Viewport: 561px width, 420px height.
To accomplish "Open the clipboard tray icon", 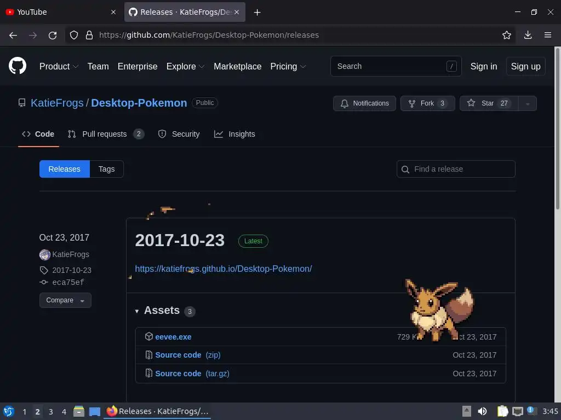I will 502,411.
